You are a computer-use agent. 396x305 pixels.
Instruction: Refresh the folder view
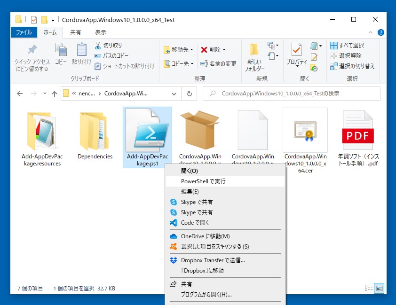coord(190,94)
